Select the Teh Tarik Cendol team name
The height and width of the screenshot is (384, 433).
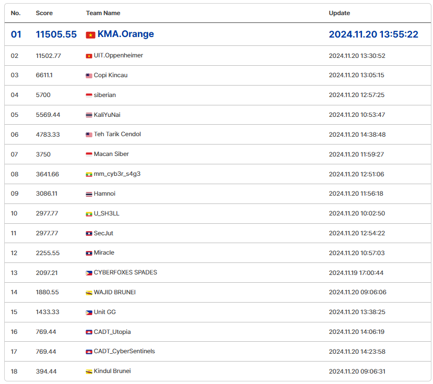(118, 134)
